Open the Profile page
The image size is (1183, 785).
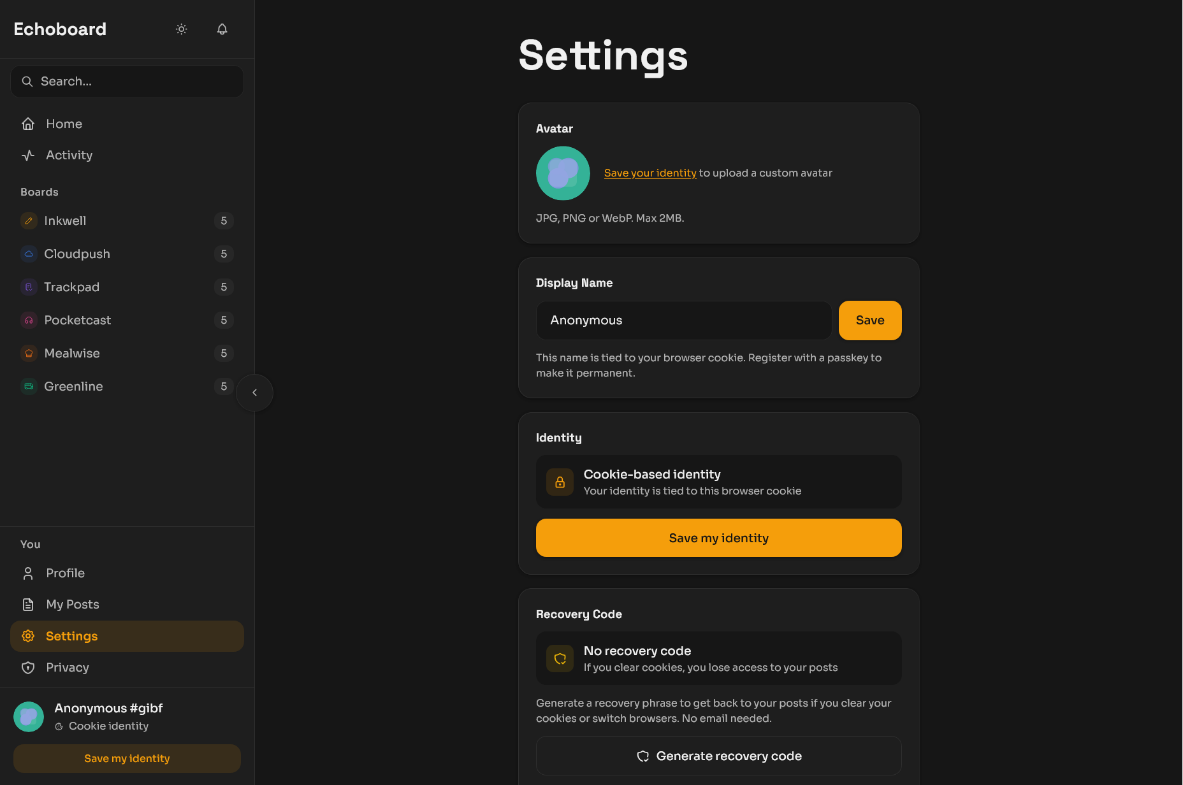(65, 573)
